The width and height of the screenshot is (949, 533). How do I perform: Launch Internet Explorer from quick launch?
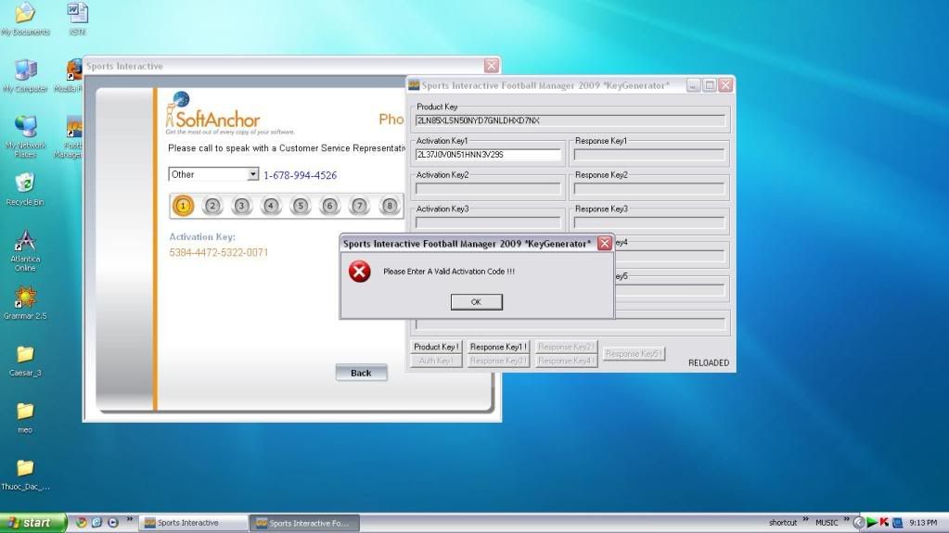coord(96,522)
